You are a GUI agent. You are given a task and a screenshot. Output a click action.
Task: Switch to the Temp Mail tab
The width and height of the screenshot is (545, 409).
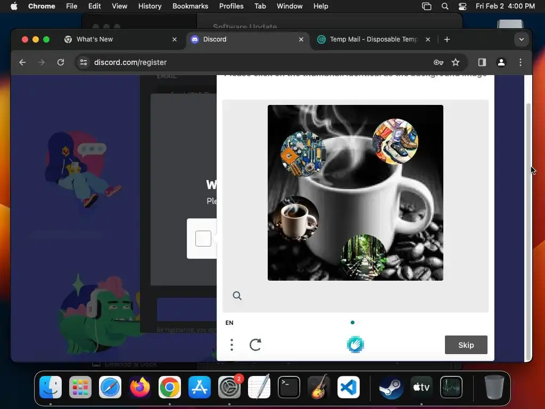[374, 39]
